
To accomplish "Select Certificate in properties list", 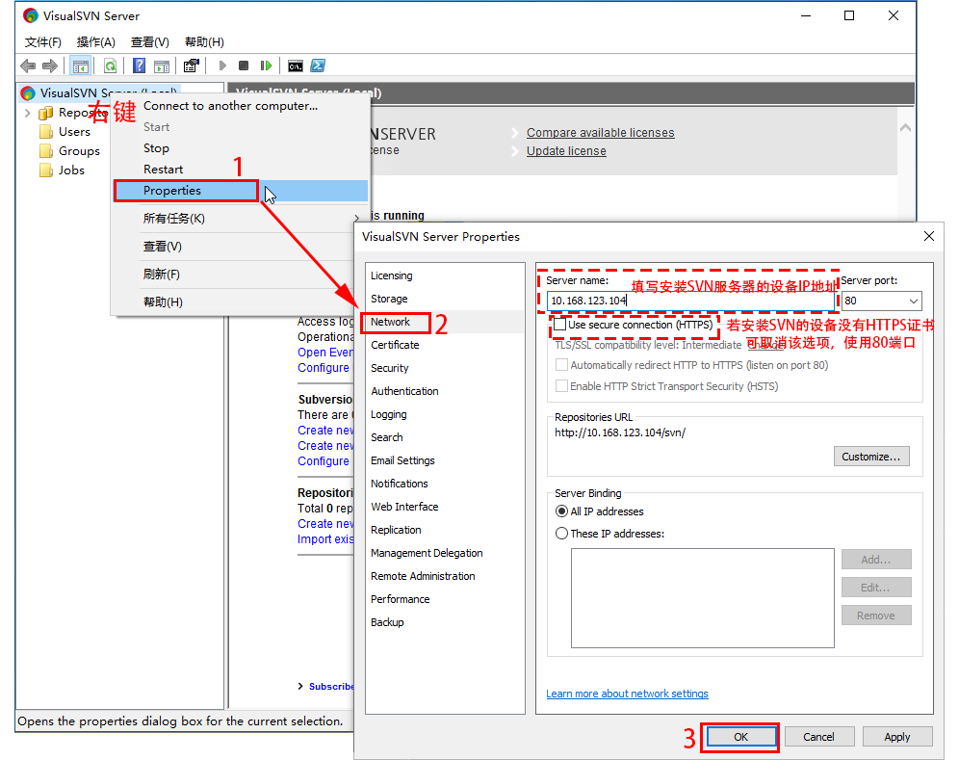I will pos(444,345).
